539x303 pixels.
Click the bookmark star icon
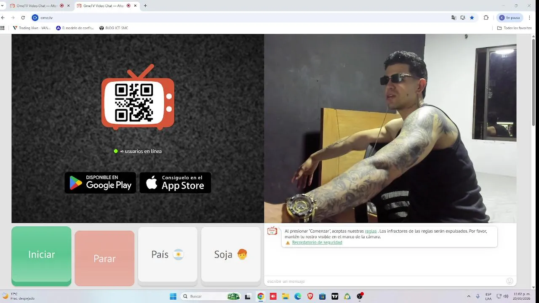coord(472,18)
